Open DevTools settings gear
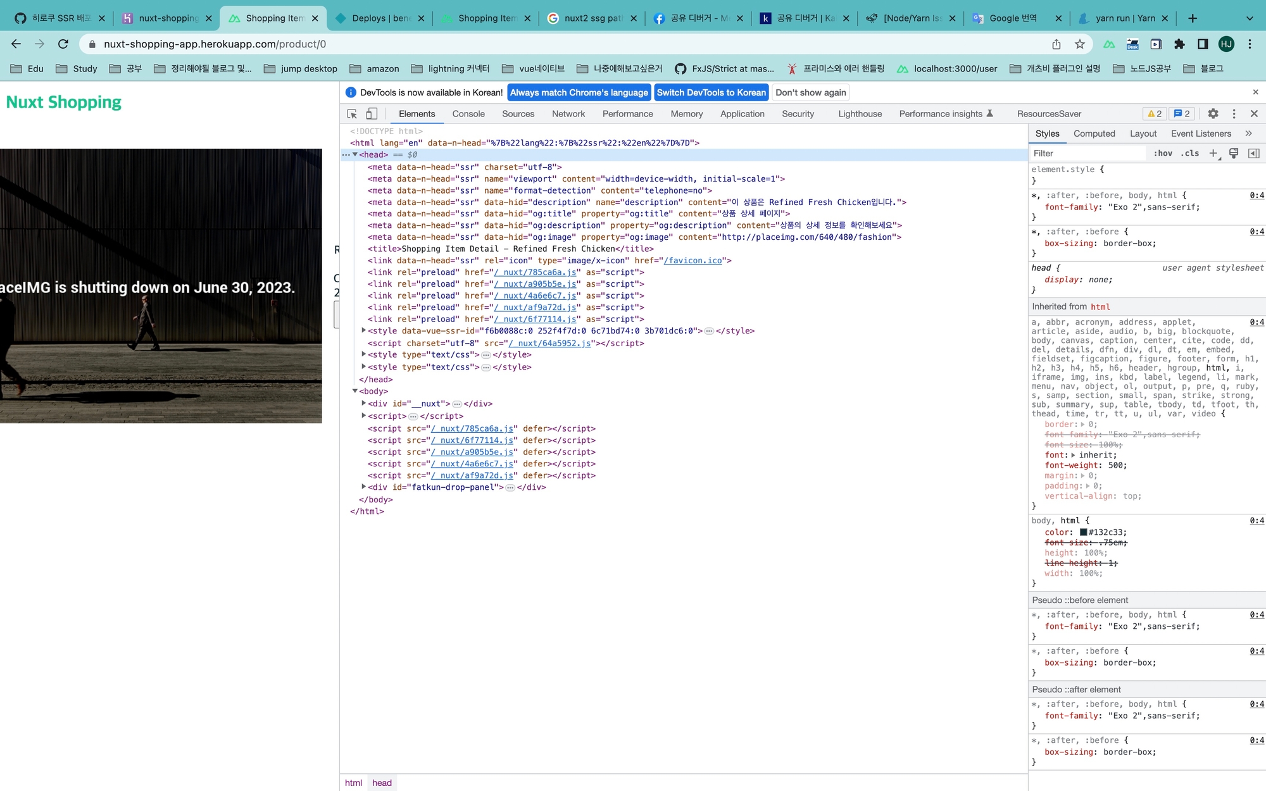This screenshot has width=1266, height=791. point(1213,114)
